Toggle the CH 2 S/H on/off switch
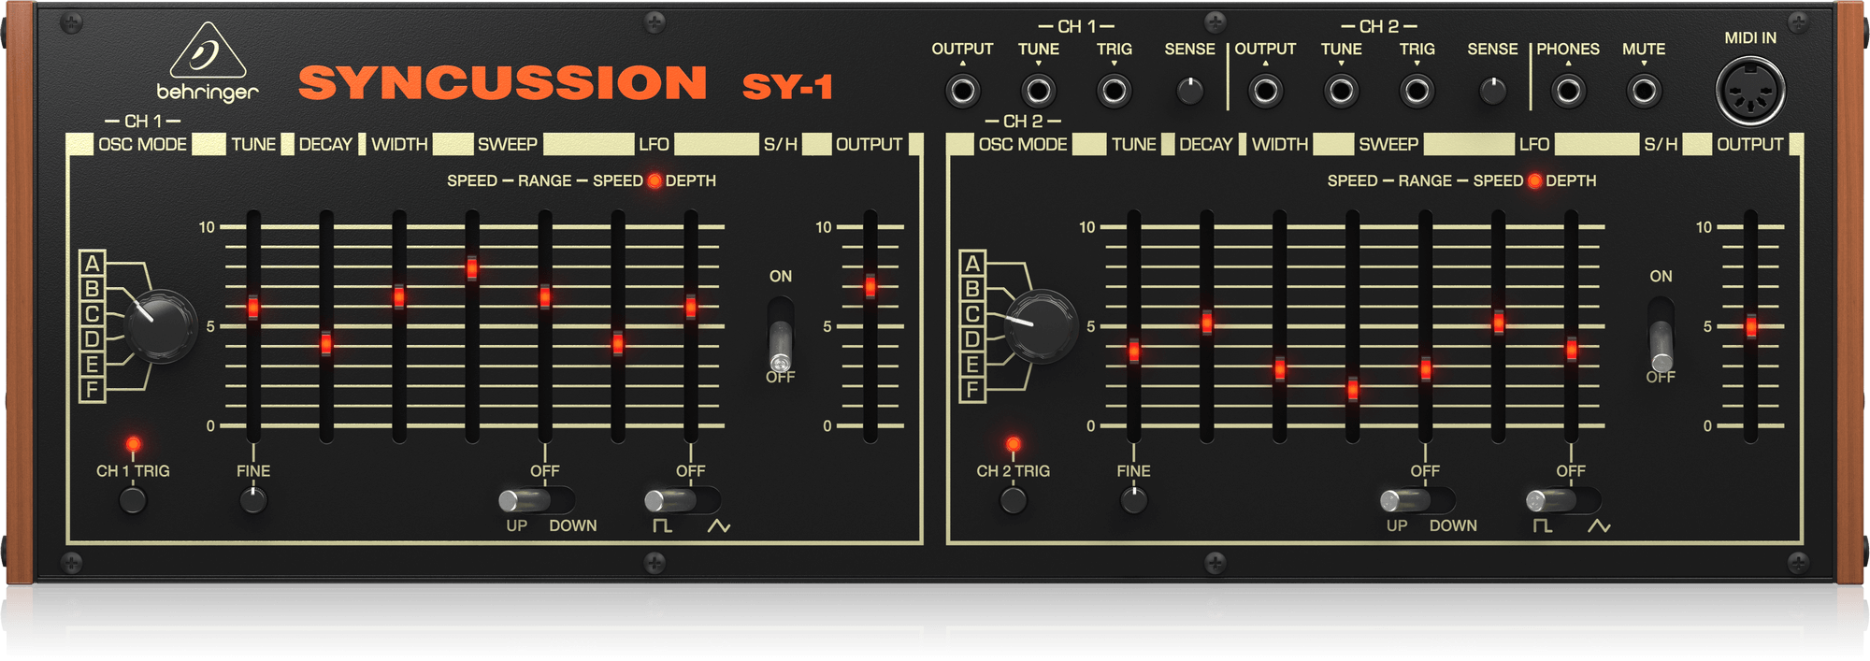1870x661 pixels. [1661, 338]
